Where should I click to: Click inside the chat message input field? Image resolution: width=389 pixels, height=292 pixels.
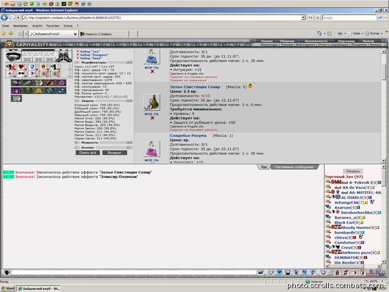coord(133,273)
